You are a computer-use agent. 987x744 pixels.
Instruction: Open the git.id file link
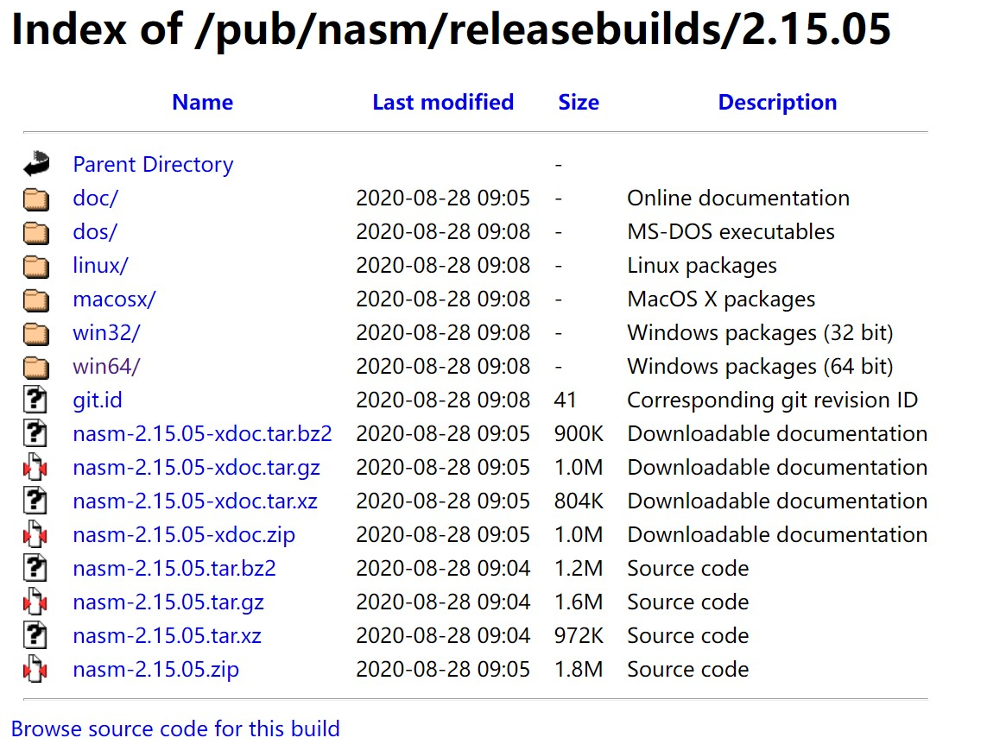tap(98, 400)
